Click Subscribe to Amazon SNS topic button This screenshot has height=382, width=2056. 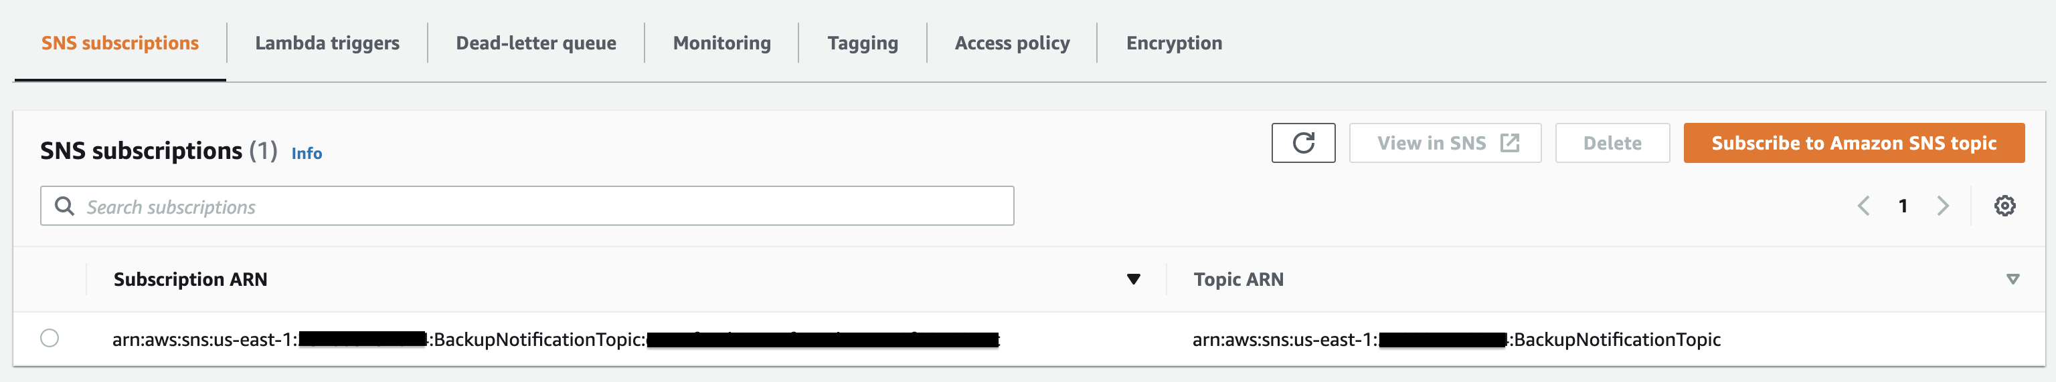[x=1853, y=143]
